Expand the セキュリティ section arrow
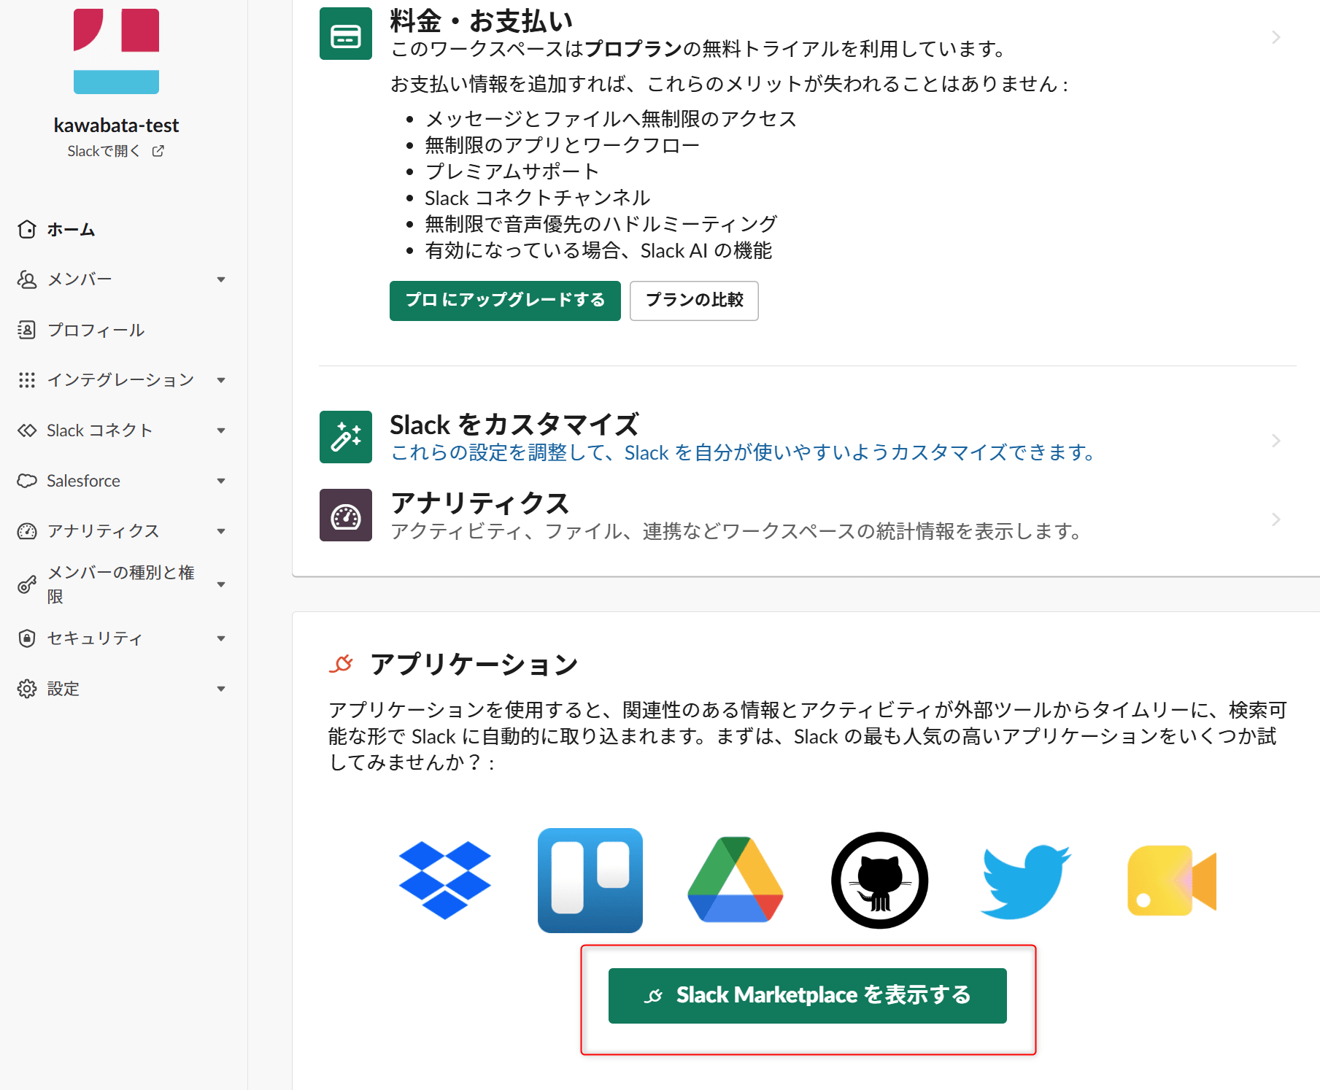 [x=221, y=638]
